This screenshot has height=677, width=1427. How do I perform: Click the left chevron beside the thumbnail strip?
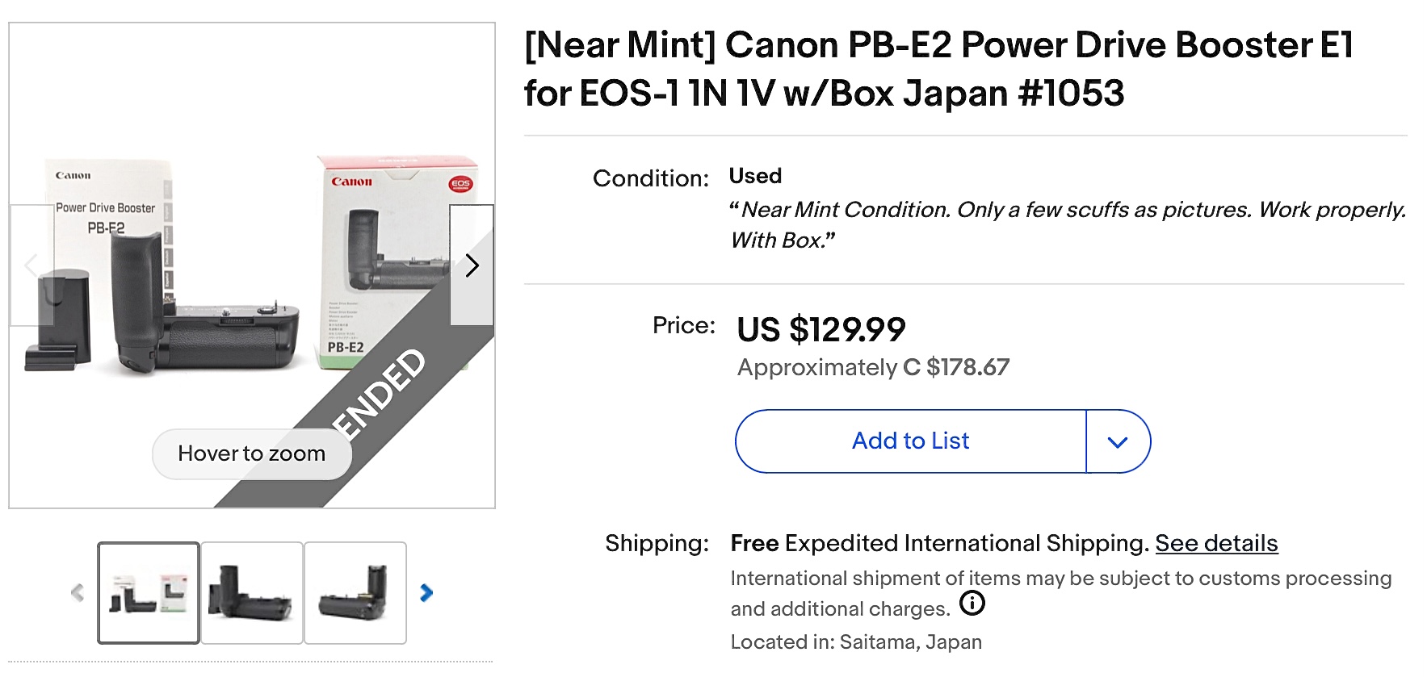coord(77,591)
